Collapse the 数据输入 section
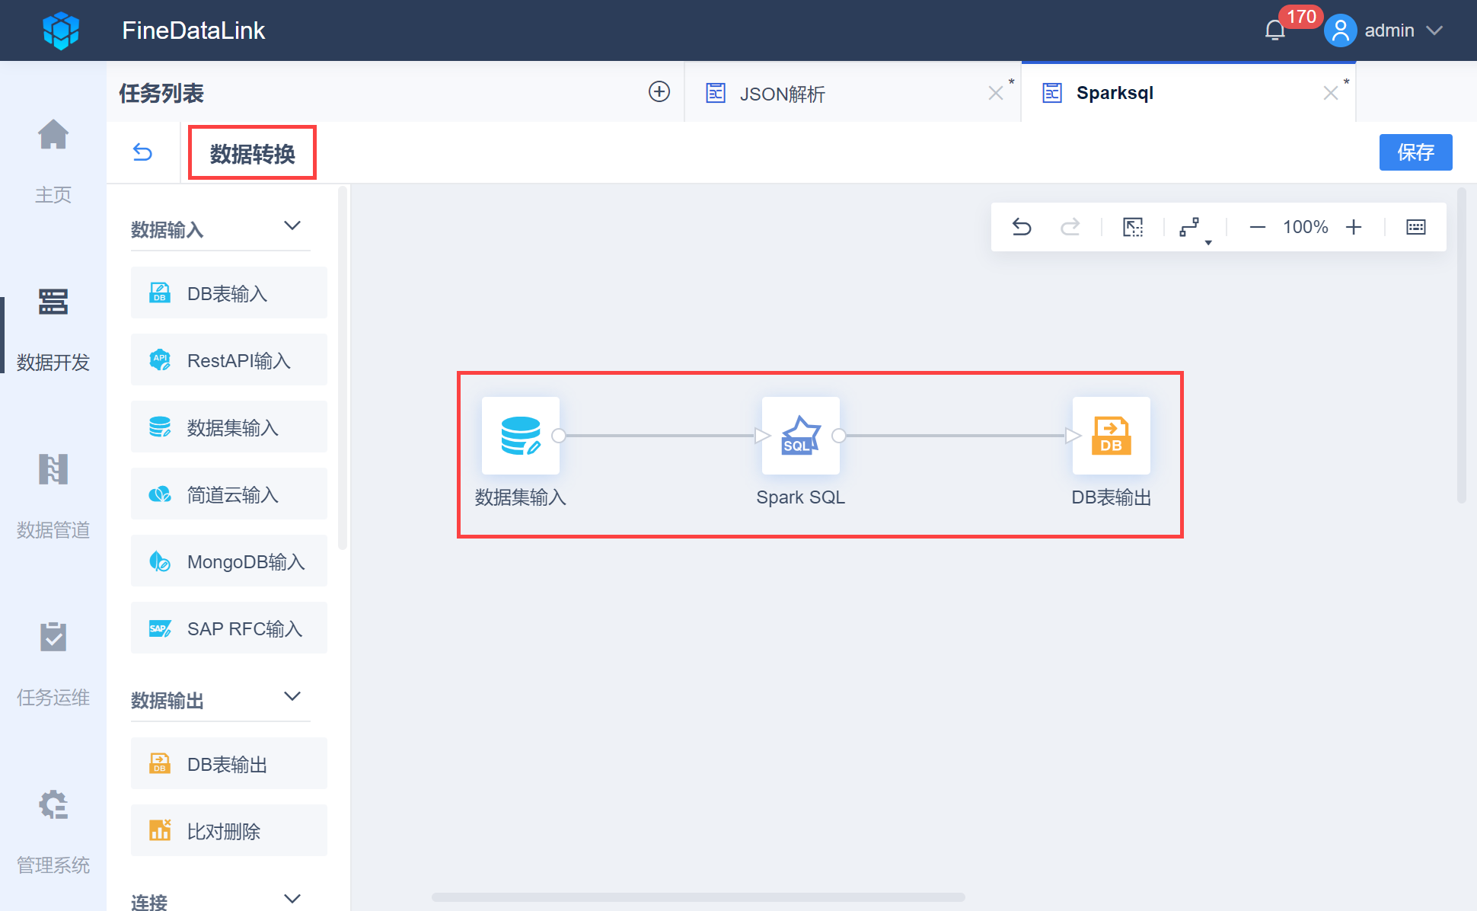This screenshot has height=911, width=1477. coord(292,225)
